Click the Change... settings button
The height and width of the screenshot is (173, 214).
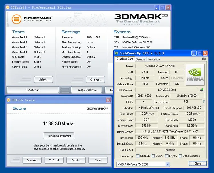coord(95,79)
